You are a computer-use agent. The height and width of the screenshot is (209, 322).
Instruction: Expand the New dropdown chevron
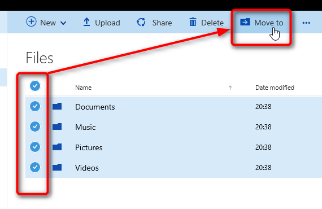(x=63, y=23)
